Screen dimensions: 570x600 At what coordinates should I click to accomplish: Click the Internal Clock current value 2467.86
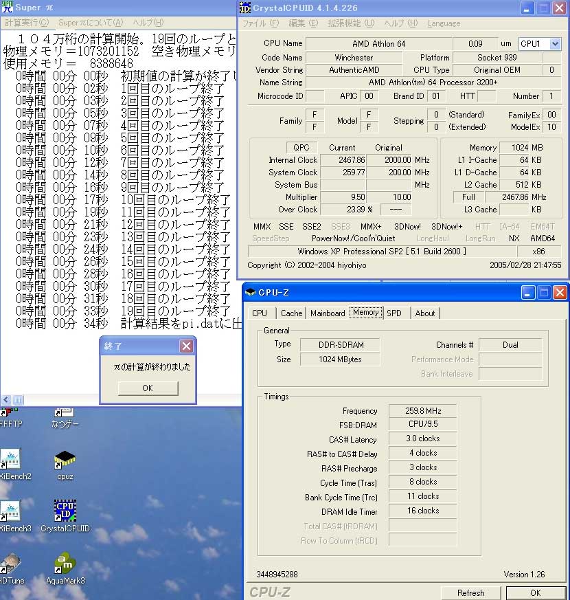343,160
